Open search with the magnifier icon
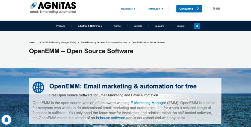This screenshot has height=127, width=251. [x=197, y=26]
